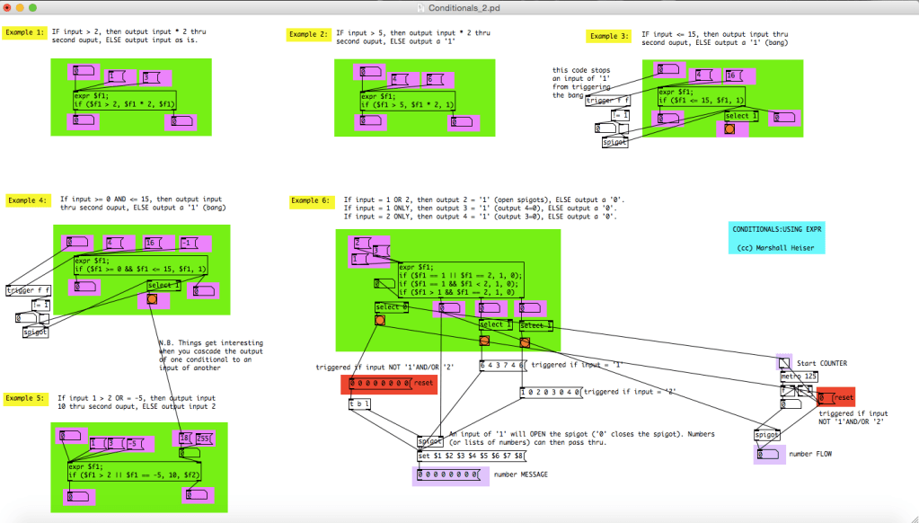The image size is (919, 523).
Task: Click the number FLOW number box
Action: click(768, 455)
